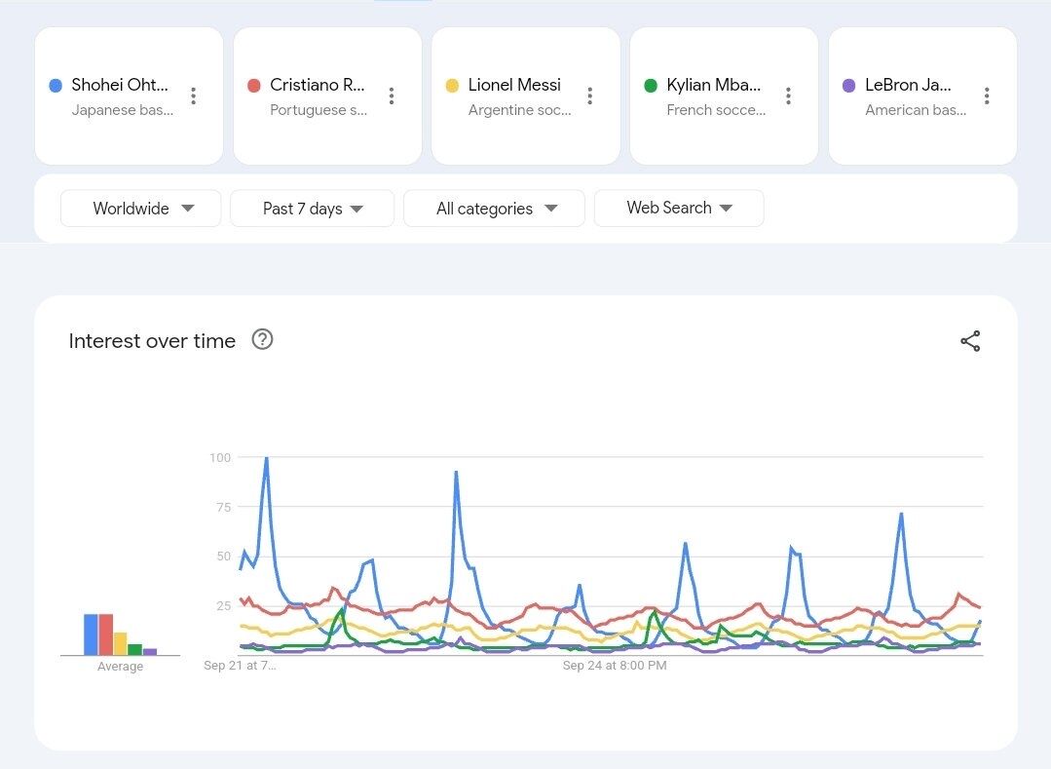This screenshot has height=769, width=1051.
Task: Click the Kylian Mbappé term card
Action: [714, 96]
